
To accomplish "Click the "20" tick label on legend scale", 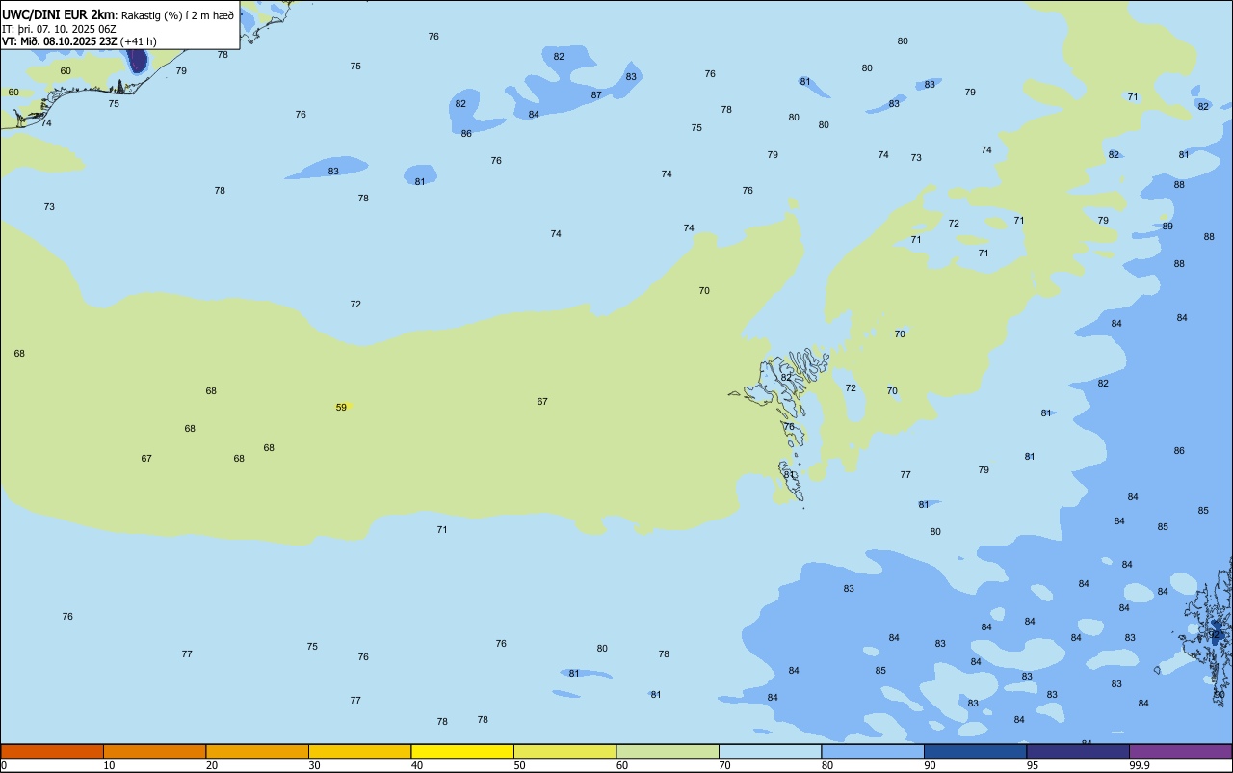I will pos(212,765).
